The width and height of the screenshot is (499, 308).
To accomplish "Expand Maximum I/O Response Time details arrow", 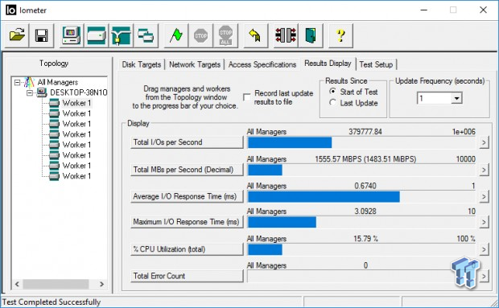I will (484, 222).
